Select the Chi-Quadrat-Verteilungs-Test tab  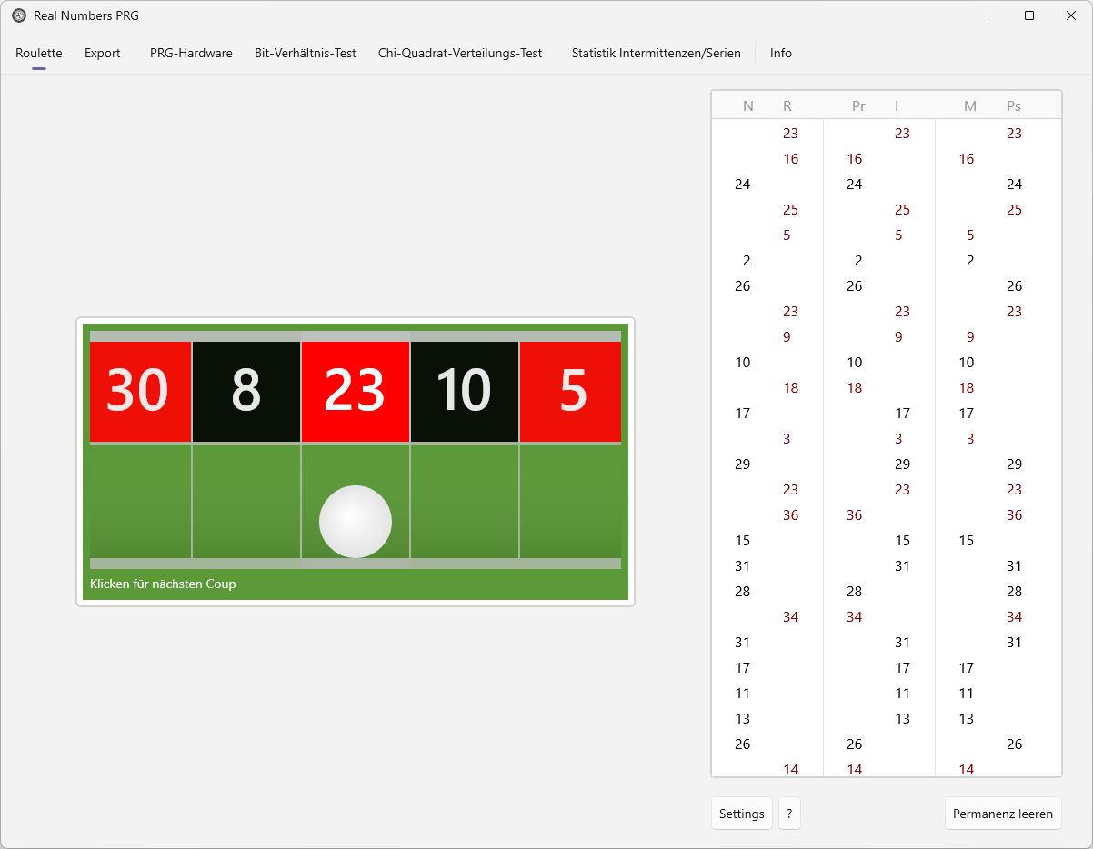pyautogui.click(x=460, y=53)
